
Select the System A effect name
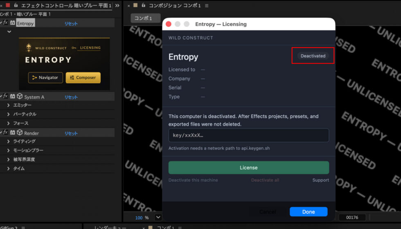(x=34, y=97)
